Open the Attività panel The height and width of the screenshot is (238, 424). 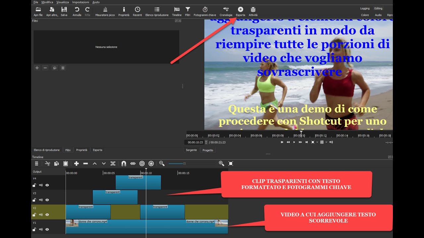point(253,12)
